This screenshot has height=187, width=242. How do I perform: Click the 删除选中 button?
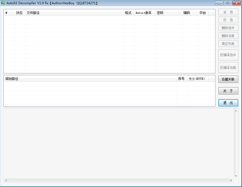pyautogui.click(x=228, y=28)
